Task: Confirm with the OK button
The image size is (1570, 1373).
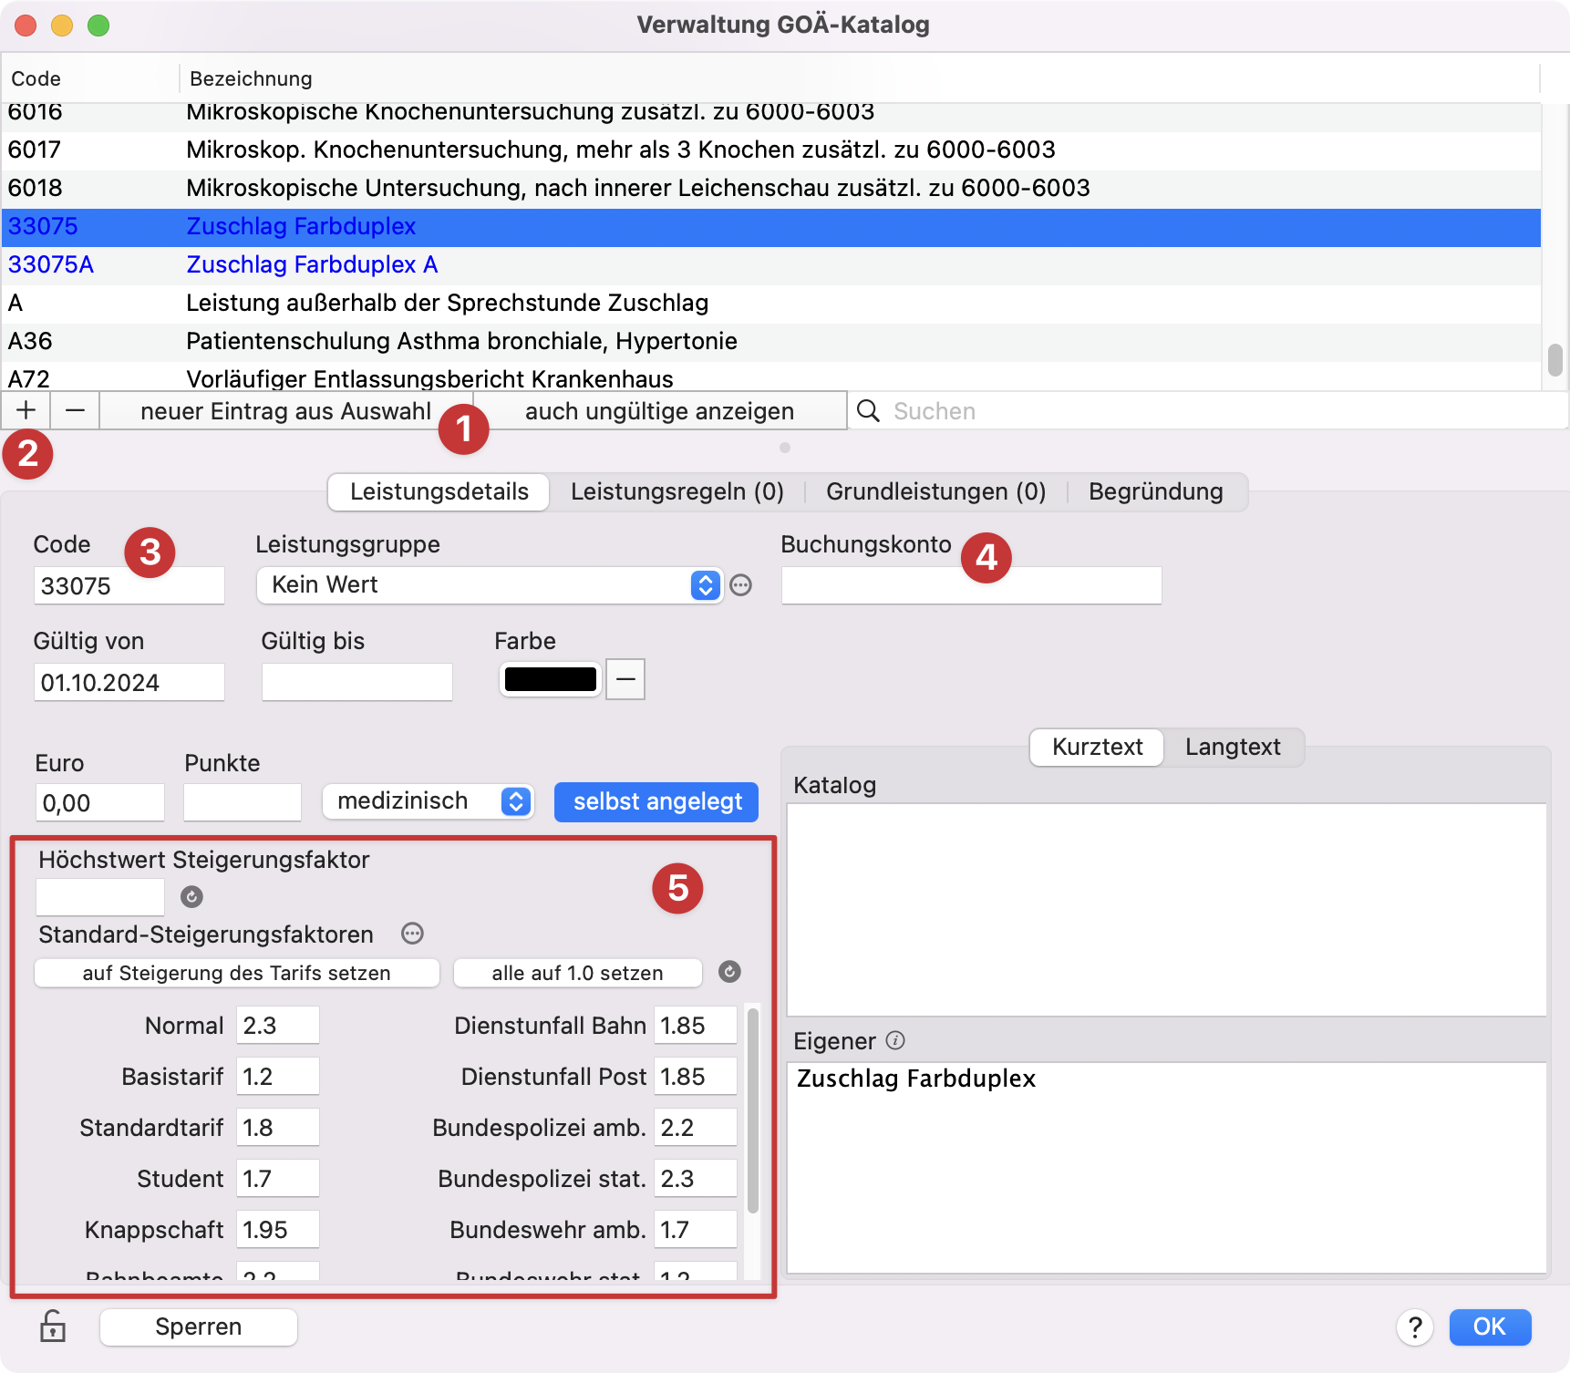Action: tap(1490, 1327)
